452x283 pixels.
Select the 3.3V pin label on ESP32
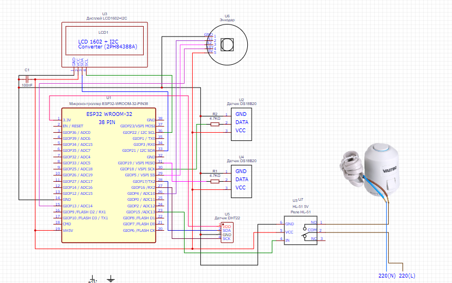pos(67,120)
